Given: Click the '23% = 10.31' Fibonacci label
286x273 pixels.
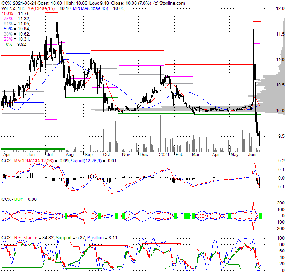Looking at the screenshot, I should (17, 39).
